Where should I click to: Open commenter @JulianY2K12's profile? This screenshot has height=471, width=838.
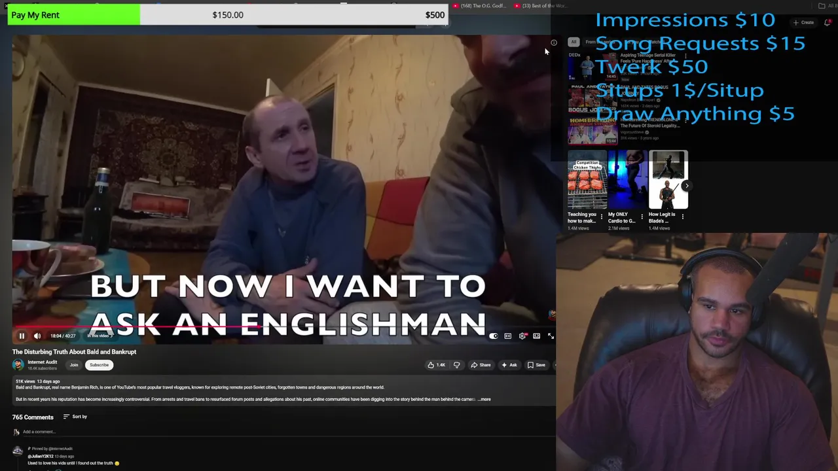click(x=41, y=456)
